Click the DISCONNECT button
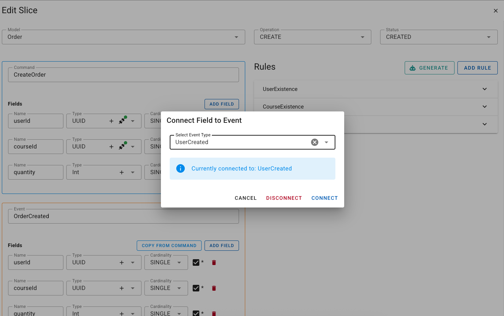The height and width of the screenshot is (316, 504). pyautogui.click(x=284, y=198)
